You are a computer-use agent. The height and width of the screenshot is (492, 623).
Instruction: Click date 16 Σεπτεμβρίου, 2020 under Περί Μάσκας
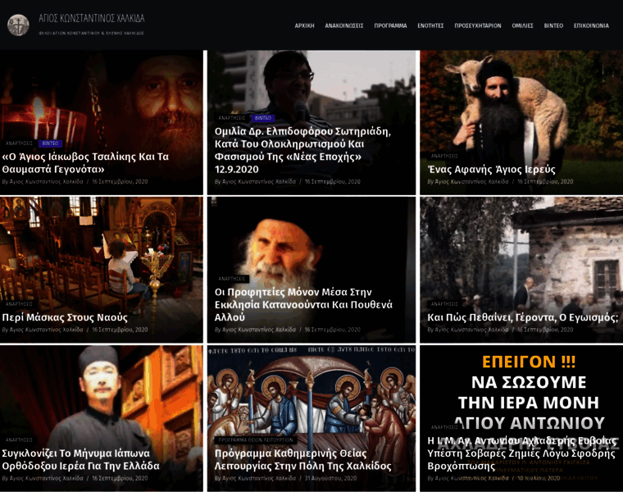(120, 330)
